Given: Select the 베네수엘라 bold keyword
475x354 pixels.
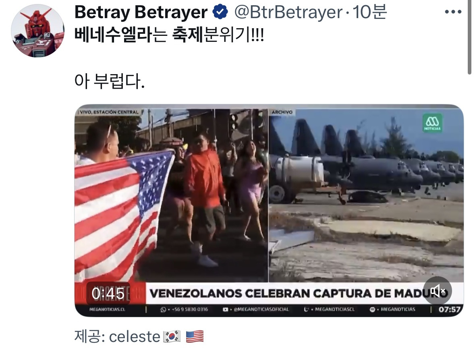Looking at the screenshot, I should [x=113, y=35].
